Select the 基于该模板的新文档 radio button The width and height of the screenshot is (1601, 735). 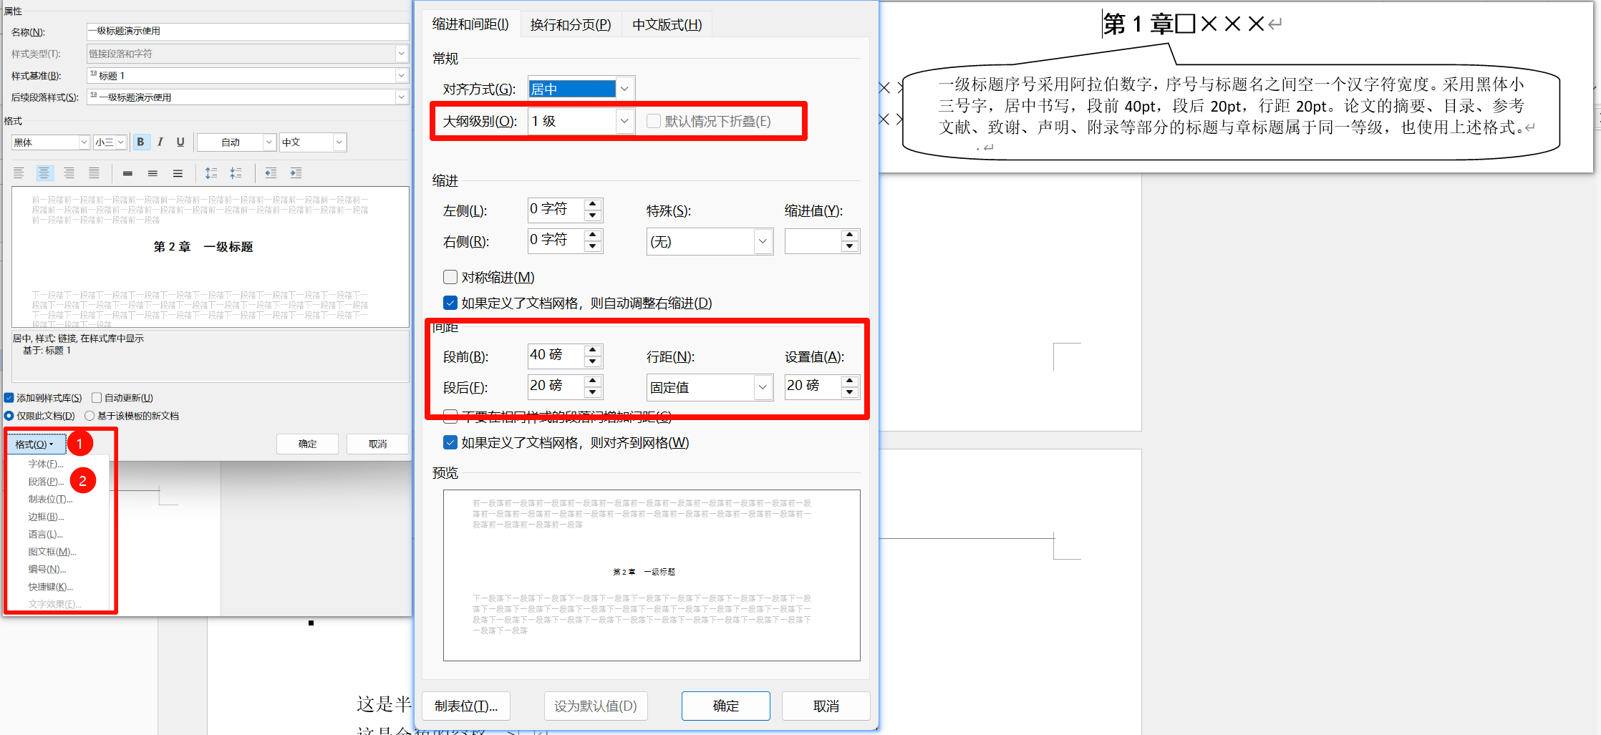point(90,416)
